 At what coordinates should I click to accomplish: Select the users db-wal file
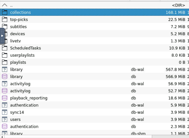(15, 120)
